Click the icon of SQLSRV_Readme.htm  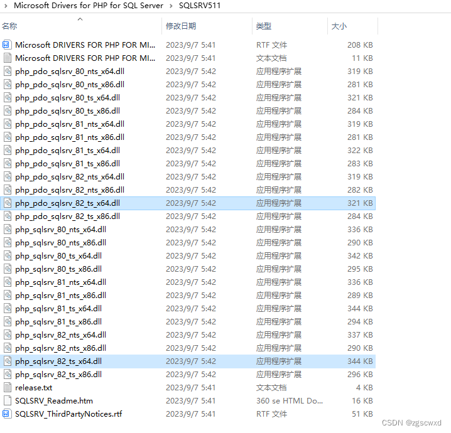[x=8, y=401]
